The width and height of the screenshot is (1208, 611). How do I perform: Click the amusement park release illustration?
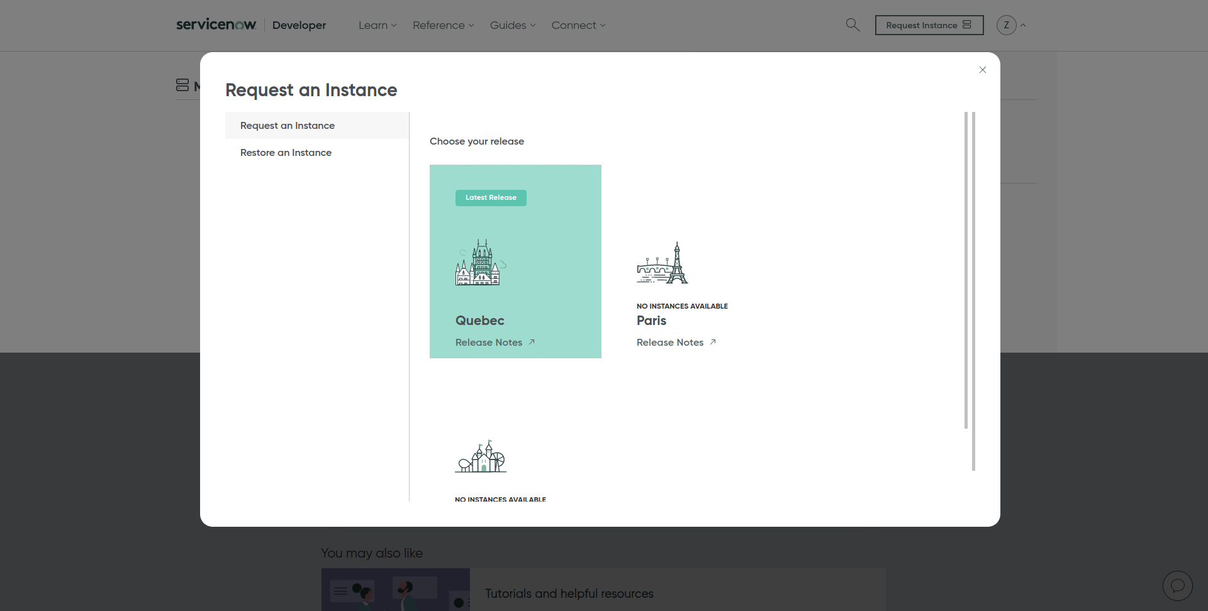tap(481, 456)
